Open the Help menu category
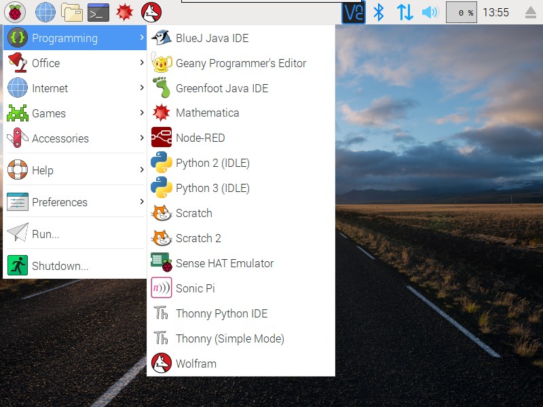Image resolution: width=543 pixels, height=407 pixels. pos(75,170)
